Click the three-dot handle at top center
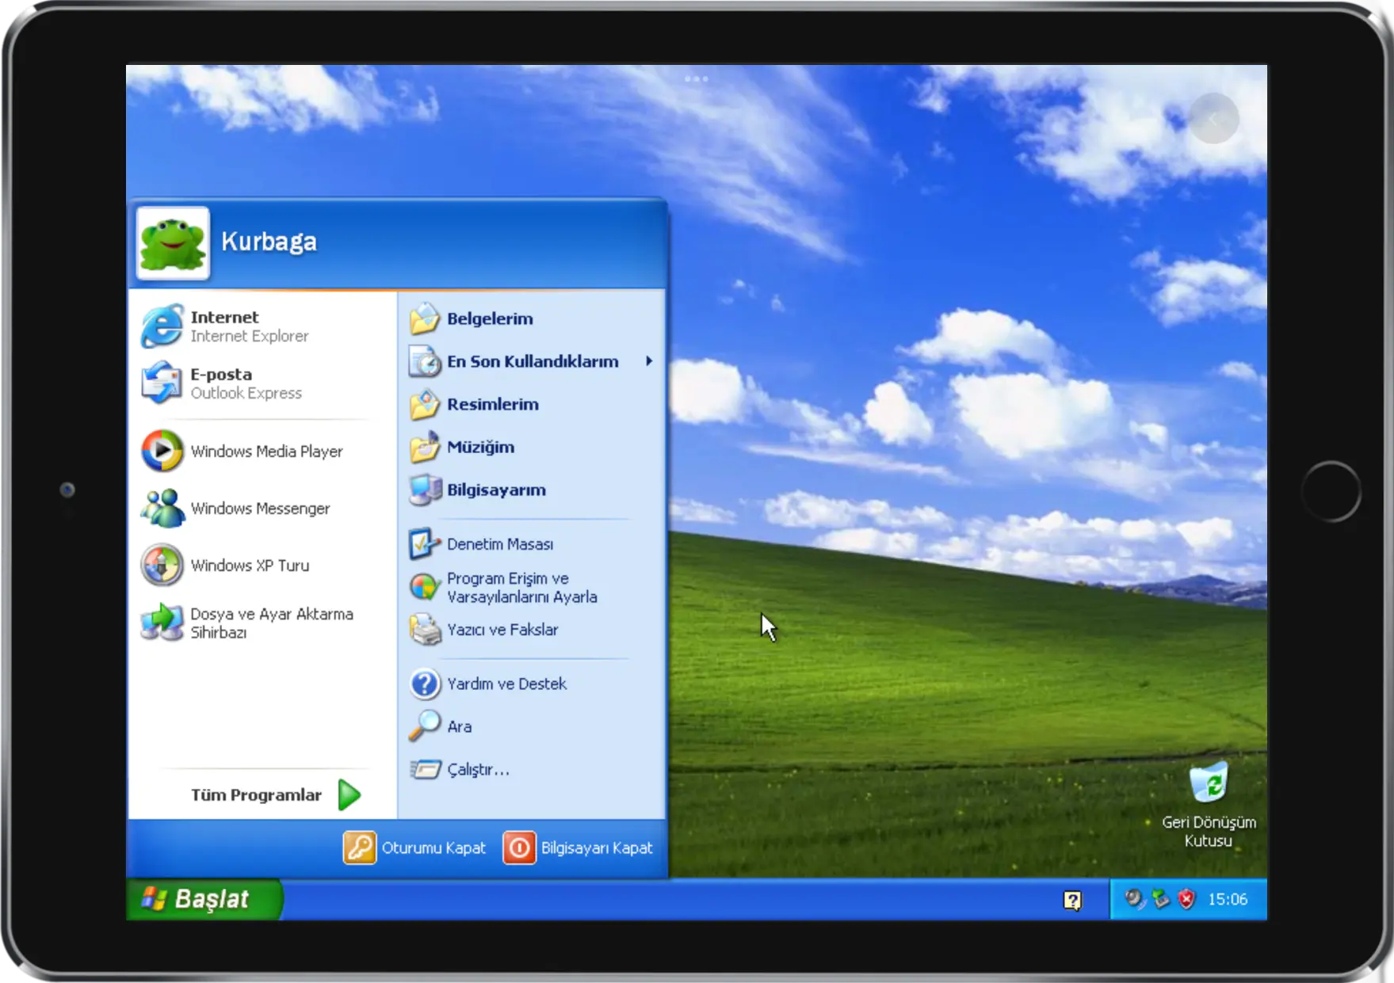 click(697, 79)
